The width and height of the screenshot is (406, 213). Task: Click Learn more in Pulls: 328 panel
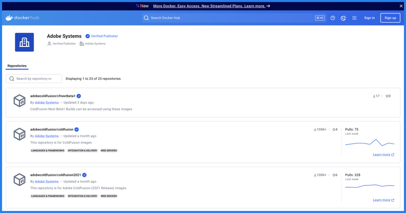point(383,200)
